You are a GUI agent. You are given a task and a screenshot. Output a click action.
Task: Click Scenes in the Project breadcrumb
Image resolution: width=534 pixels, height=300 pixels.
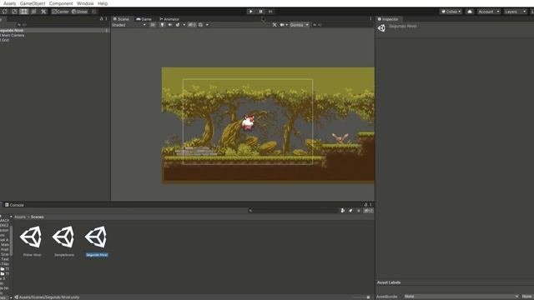coord(38,217)
